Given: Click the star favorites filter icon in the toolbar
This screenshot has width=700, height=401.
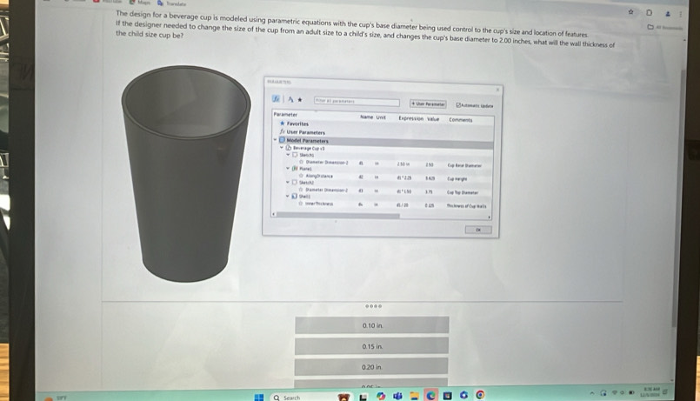Looking at the screenshot, I should coord(300,99).
